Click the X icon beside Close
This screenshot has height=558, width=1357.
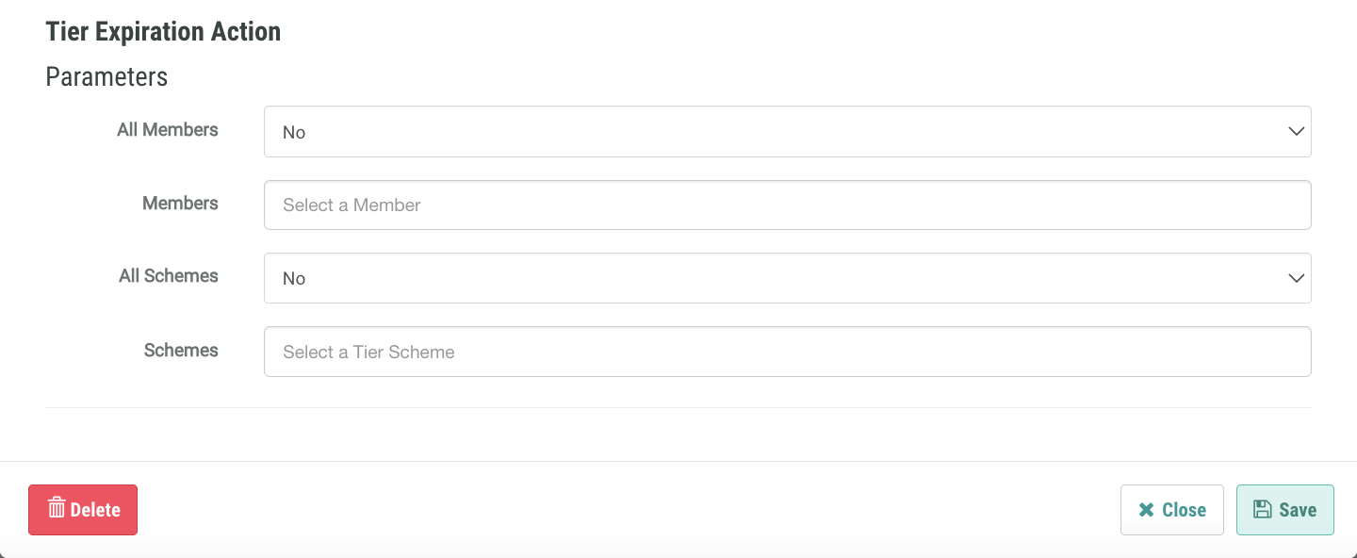click(1146, 510)
